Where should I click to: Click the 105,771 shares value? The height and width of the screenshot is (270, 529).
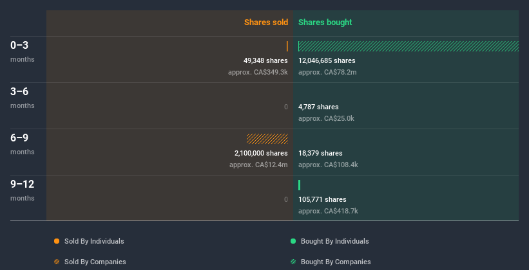coord(322,199)
